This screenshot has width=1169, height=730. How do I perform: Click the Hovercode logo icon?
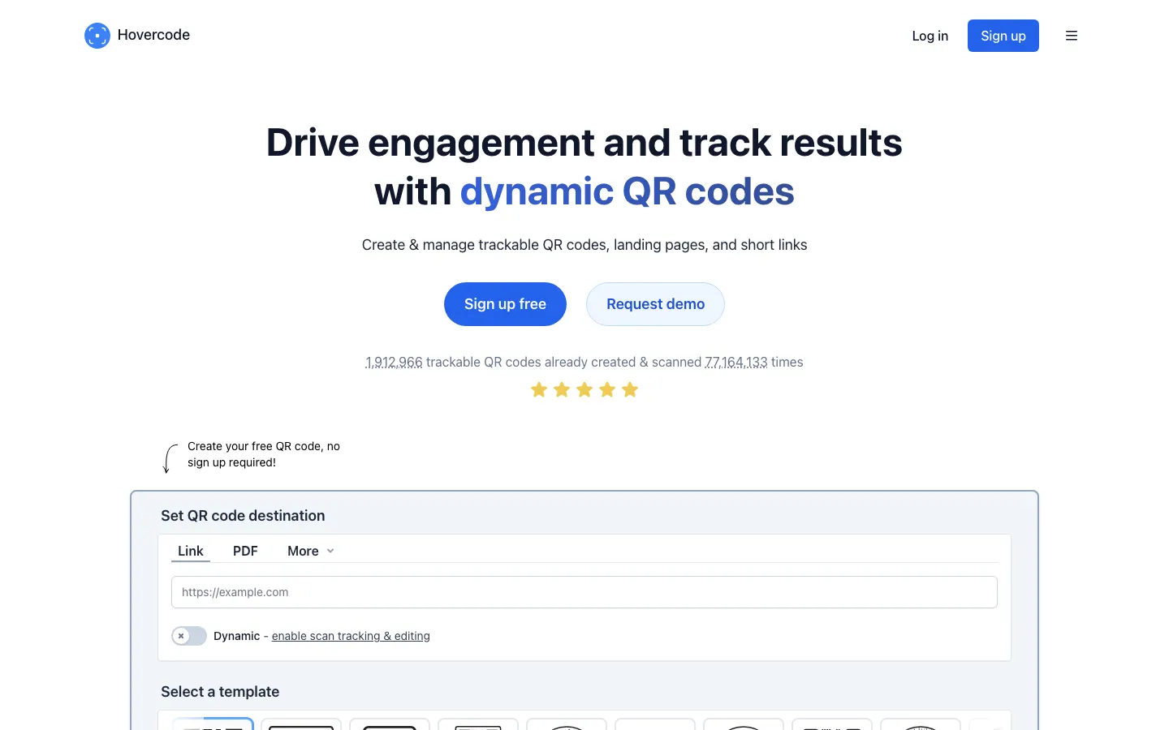(x=97, y=36)
